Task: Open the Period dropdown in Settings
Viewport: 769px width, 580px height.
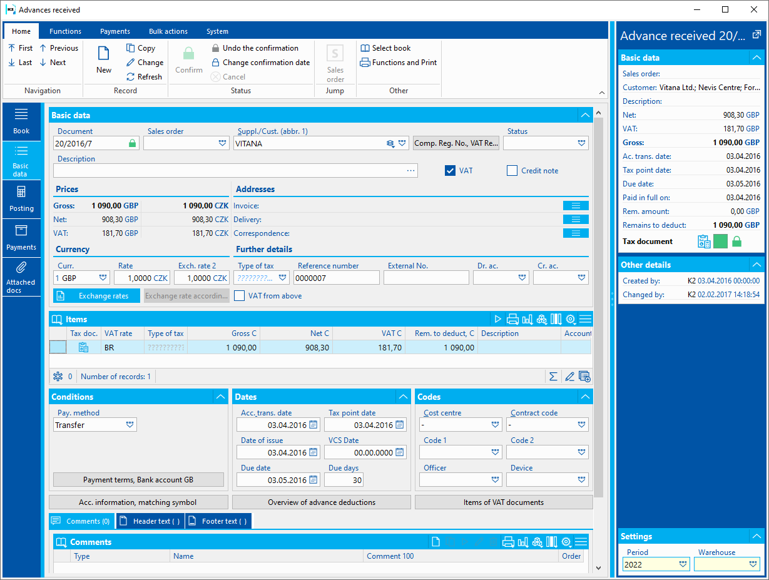Action: (683, 564)
